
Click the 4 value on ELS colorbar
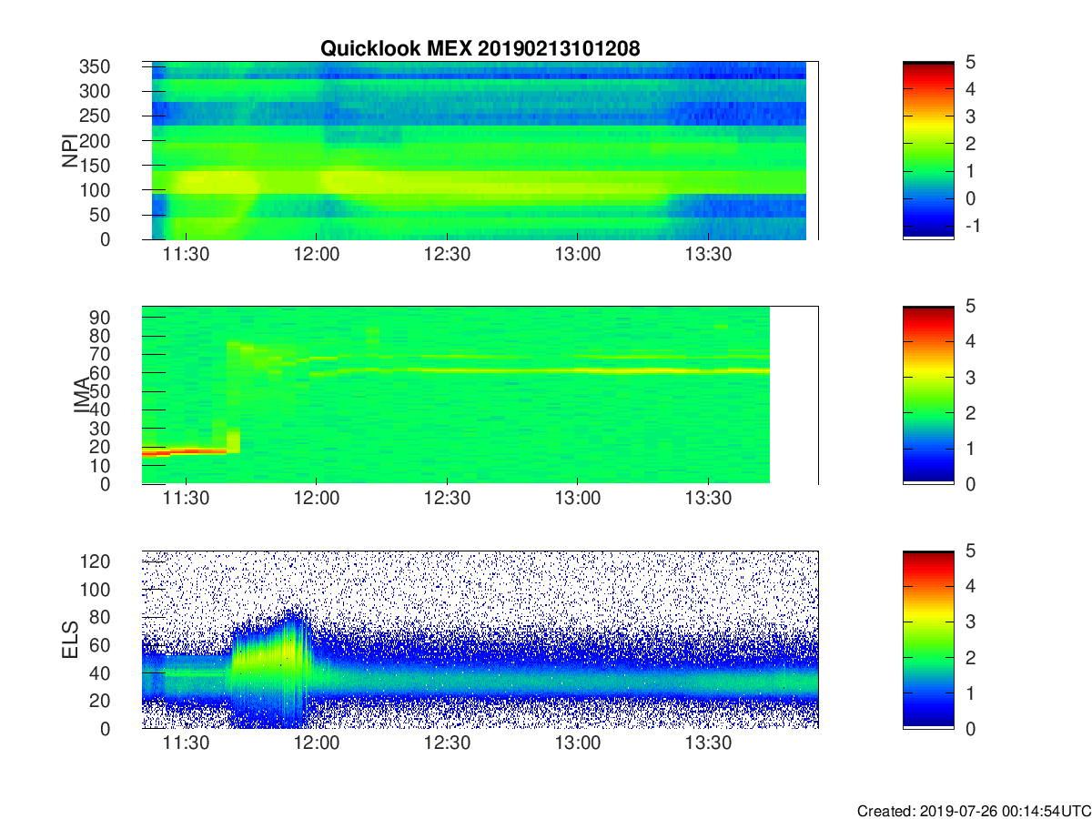[971, 587]
